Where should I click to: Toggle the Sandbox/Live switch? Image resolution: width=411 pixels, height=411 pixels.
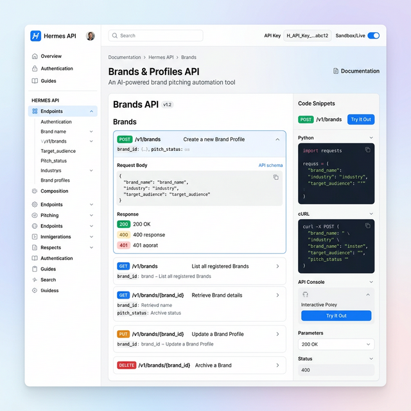click(373, 36)
